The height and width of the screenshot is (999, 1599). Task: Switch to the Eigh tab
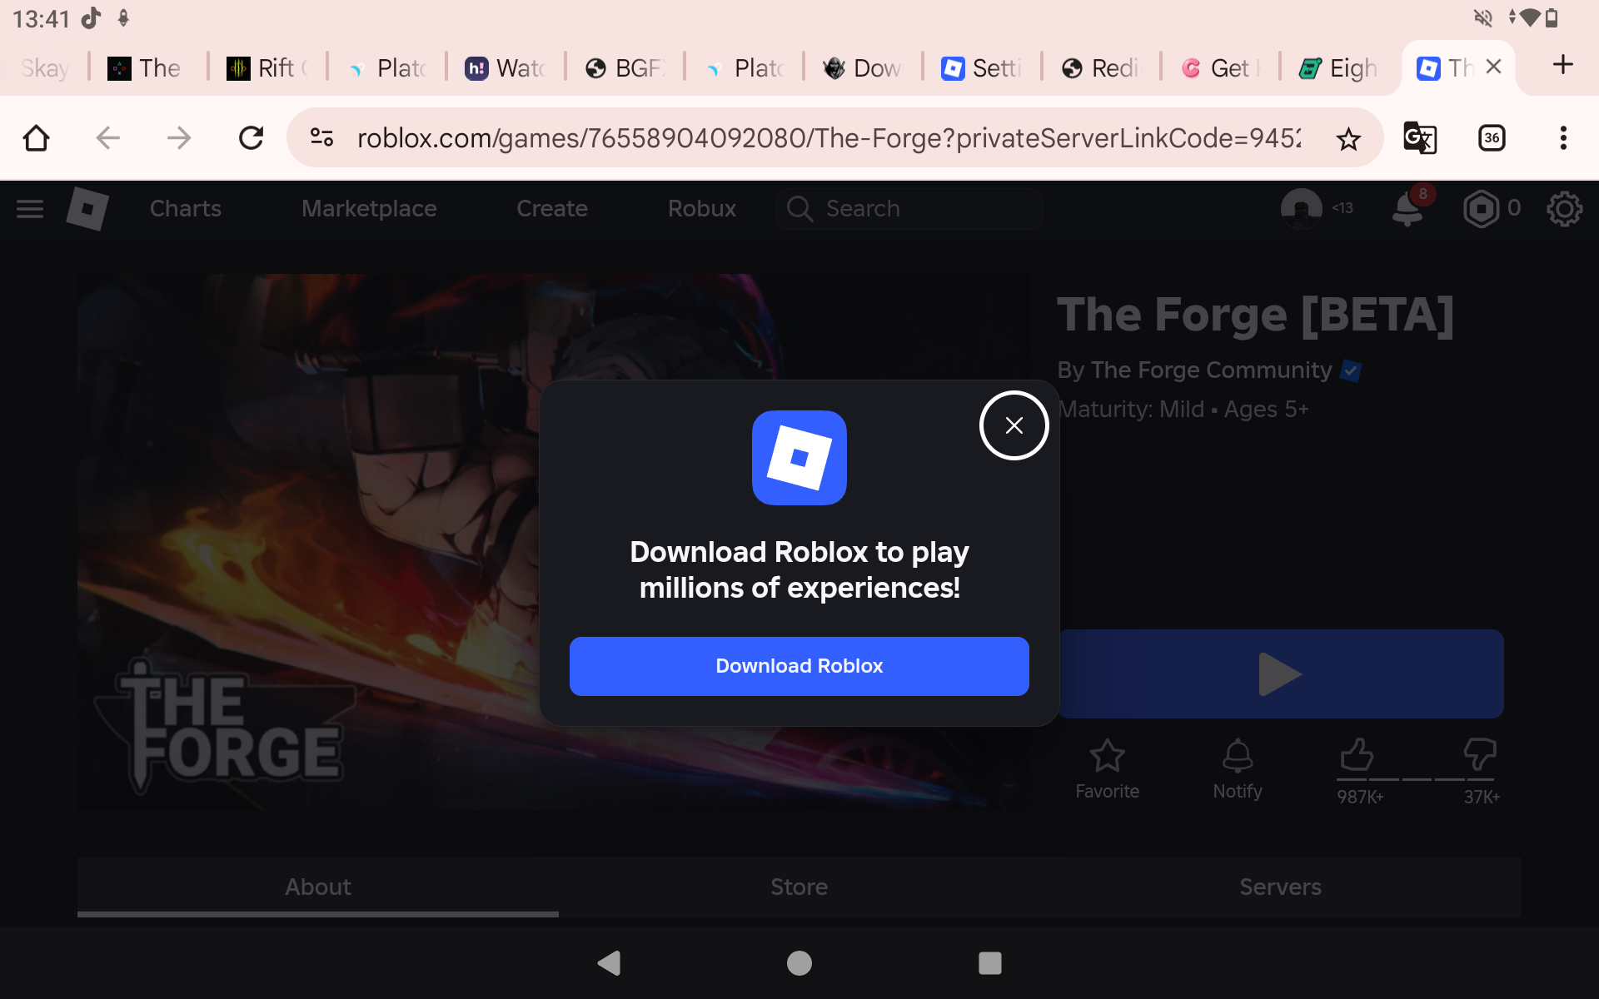pyautogui.click(x=1339, y=67)
